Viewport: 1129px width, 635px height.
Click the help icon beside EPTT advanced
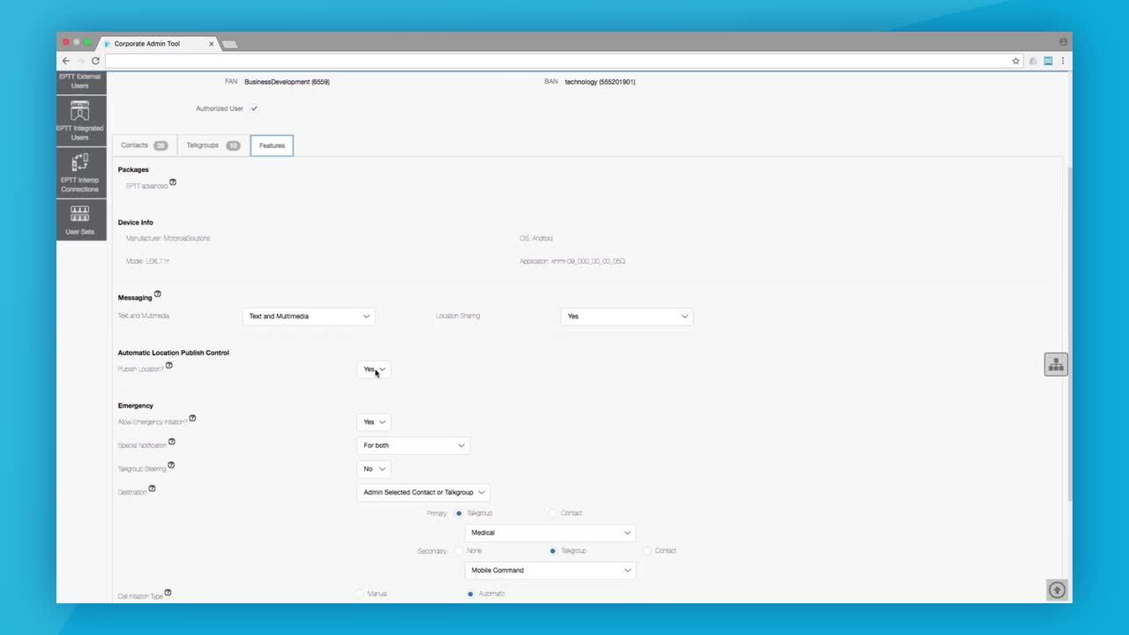(173, 183)
